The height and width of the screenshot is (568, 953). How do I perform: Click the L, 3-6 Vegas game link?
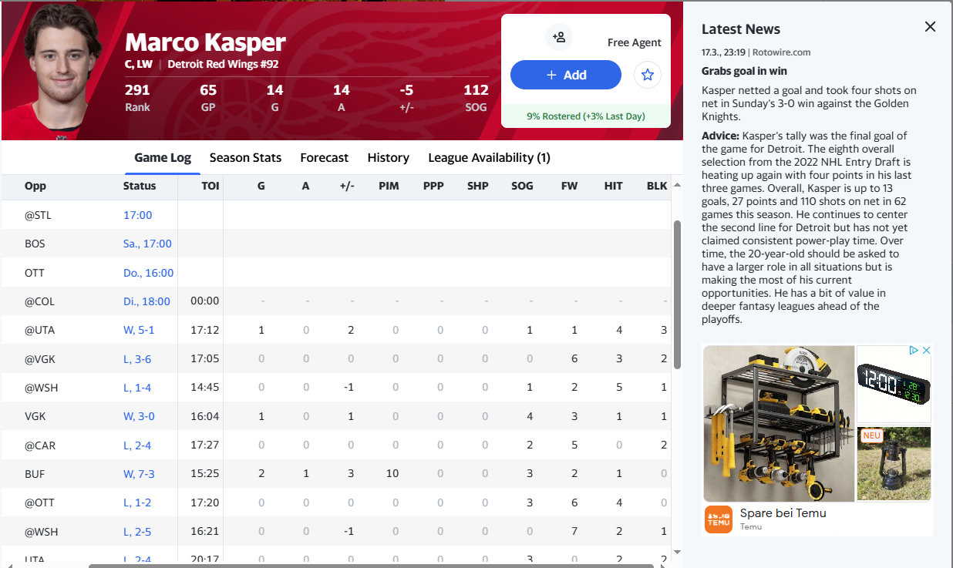(x=139, y=359)
